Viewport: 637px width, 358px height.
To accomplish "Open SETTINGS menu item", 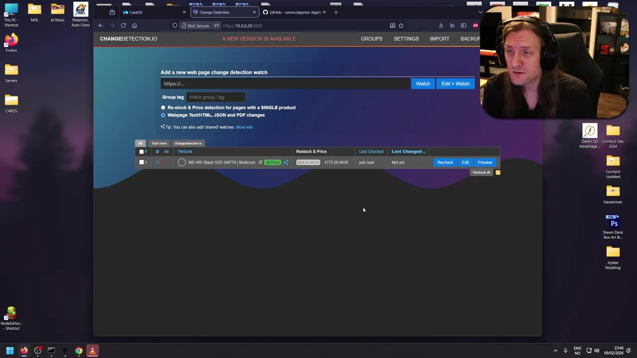I will (x=406, y=39).
